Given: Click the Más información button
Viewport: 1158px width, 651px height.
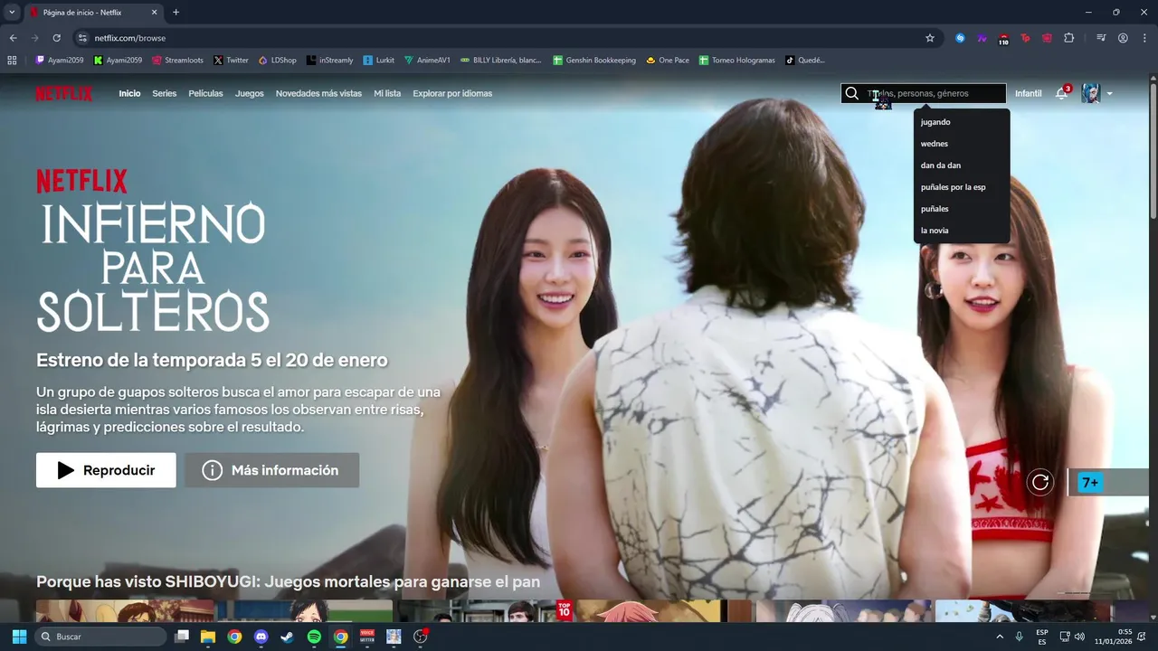Looking at the screenshot, I should 272,470.
